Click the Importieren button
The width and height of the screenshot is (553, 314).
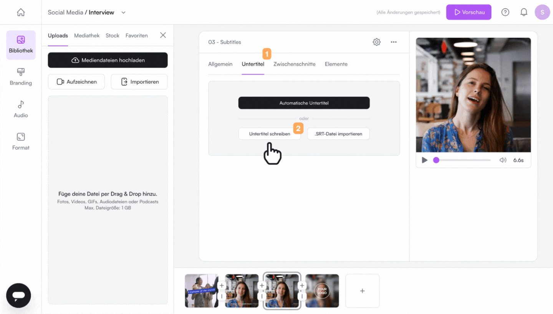pos(139,82)
